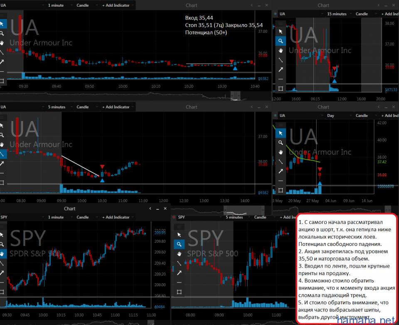Click Add Indicator on UA 1 minute chart
Viewport: 399px width, 325px height.
[x=117, y=5]
